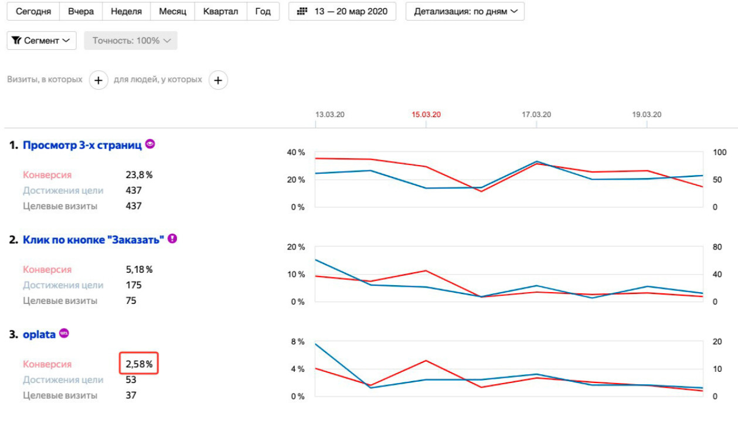Open the Просмотр 3-х страниц goal link
This screenshot has height=421, width=738.
[82, 145]
